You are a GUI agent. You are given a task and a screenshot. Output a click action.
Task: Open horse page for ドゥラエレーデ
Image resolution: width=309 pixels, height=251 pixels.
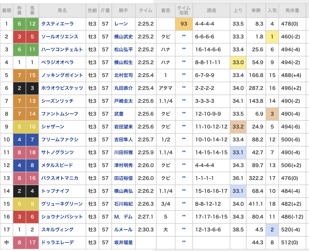(x=57, y=242)
